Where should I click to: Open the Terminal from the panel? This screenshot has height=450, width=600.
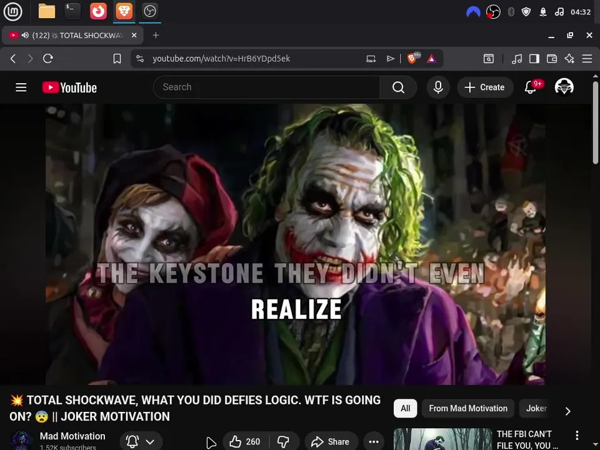72,11
